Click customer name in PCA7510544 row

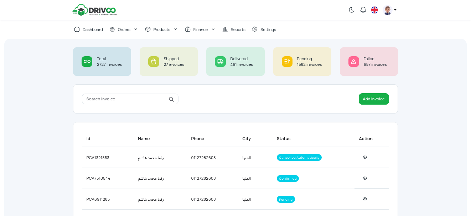[x=151, y=178]
